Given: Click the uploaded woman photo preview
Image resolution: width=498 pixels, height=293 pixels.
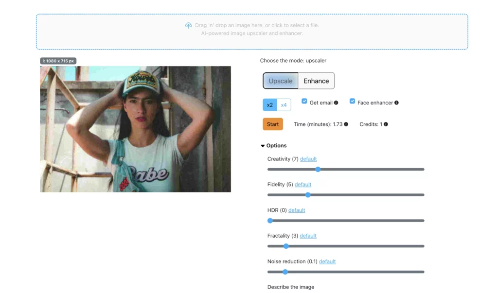Looking at the screenshot, I should [135, 129].
